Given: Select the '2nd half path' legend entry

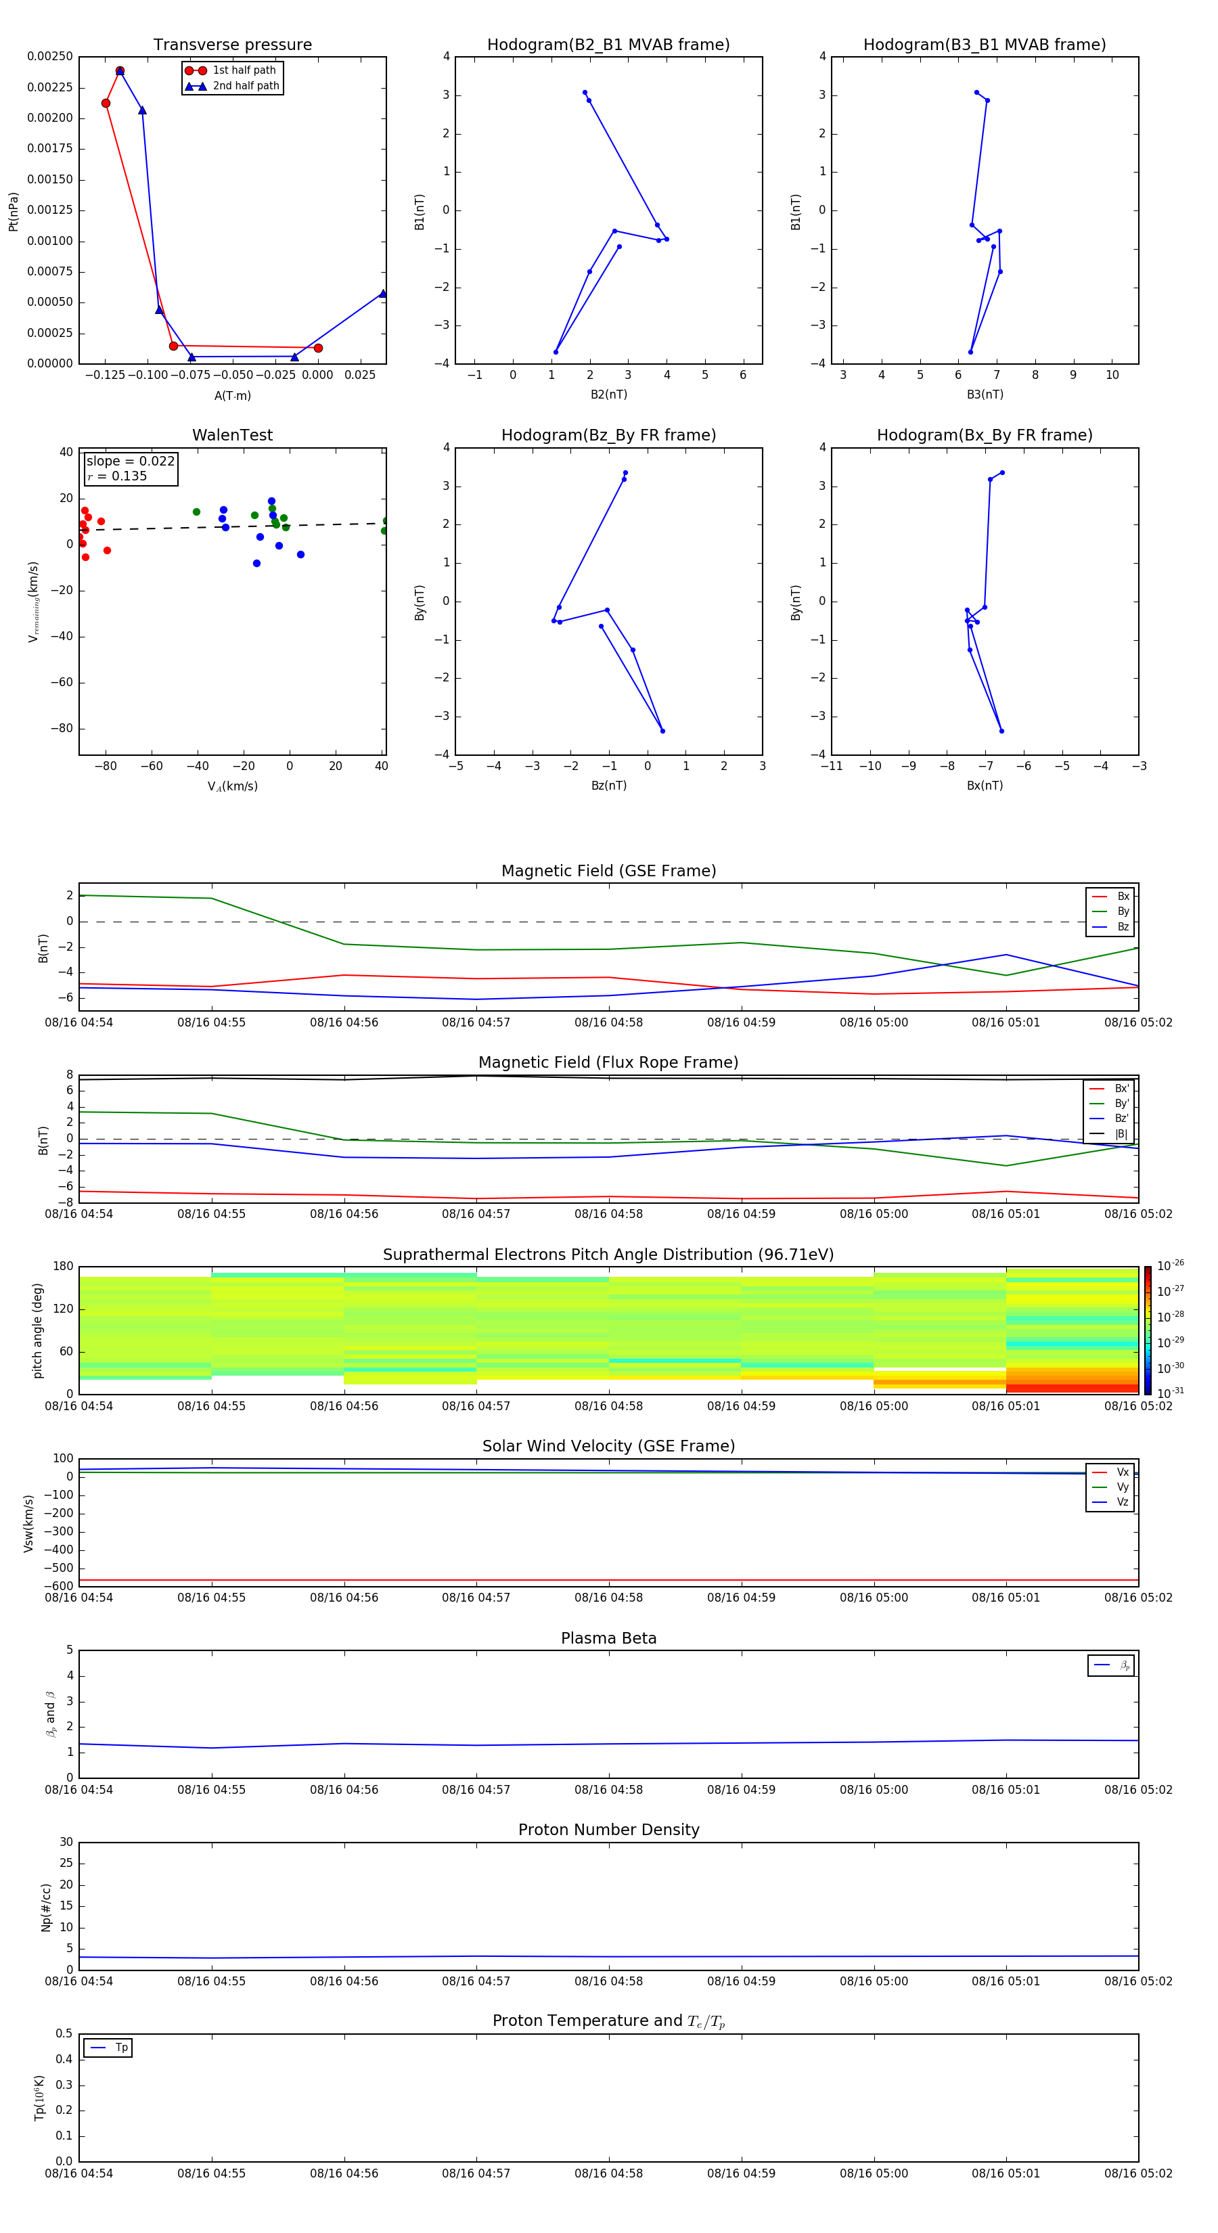Looking at the screenshot, I should (x=232, y=86).
